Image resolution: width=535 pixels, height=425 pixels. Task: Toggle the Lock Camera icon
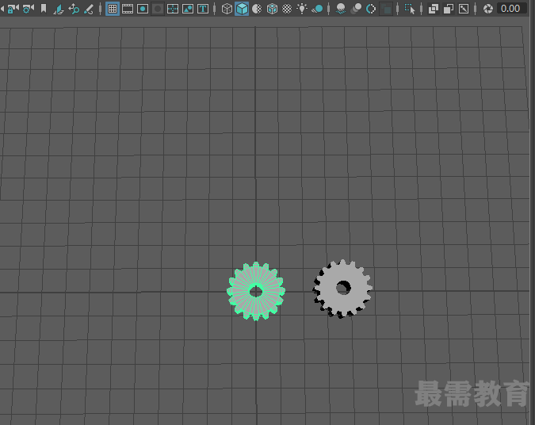pos(13,9)
